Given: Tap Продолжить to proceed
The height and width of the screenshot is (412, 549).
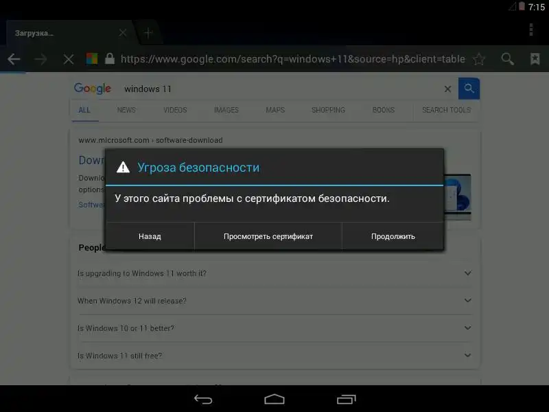Looking at the screenshot, I should pos(393,236).
